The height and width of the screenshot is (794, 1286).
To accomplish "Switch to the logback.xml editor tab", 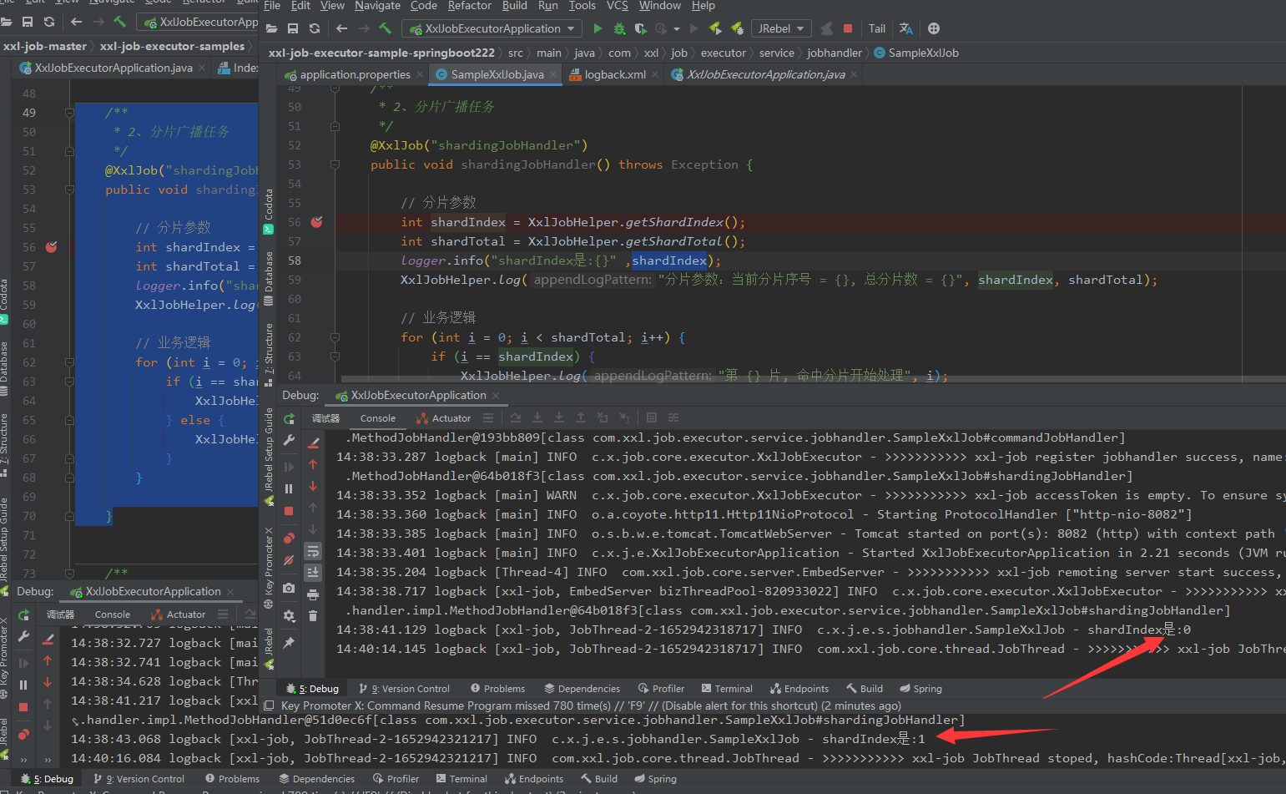I will coord(615,74).
